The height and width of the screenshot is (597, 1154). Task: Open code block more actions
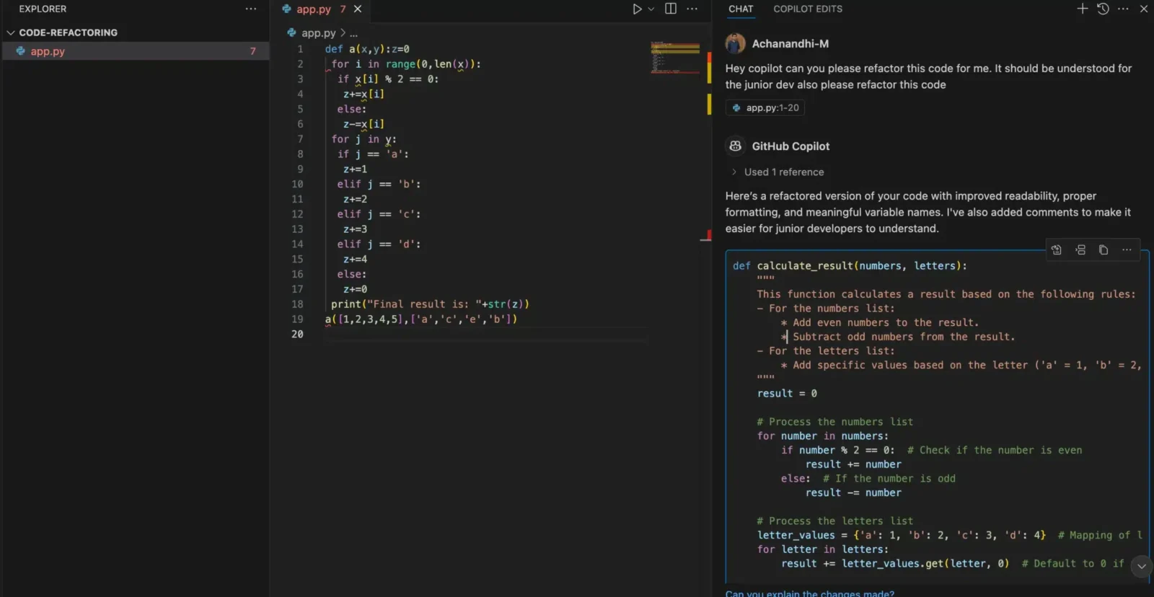point(1127,249)
